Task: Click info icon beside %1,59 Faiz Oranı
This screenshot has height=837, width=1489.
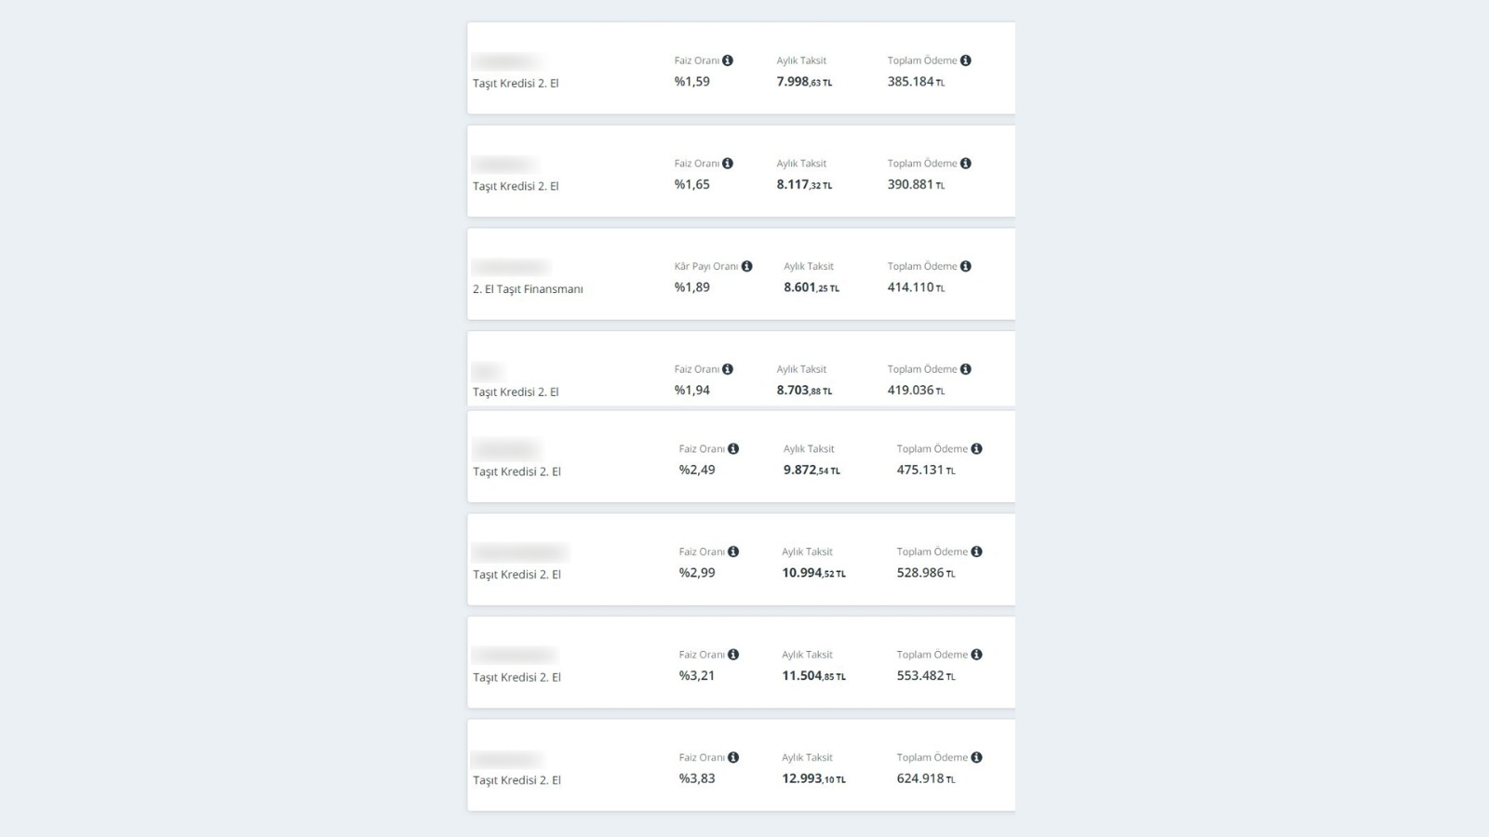Action: [x=728, y=60]
